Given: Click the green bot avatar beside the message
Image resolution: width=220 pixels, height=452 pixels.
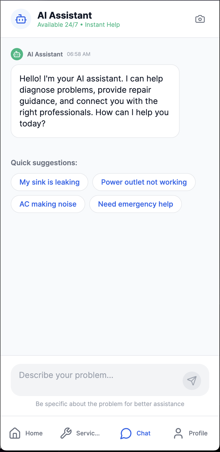Looking at the screenshot, I should coord(17,54).
